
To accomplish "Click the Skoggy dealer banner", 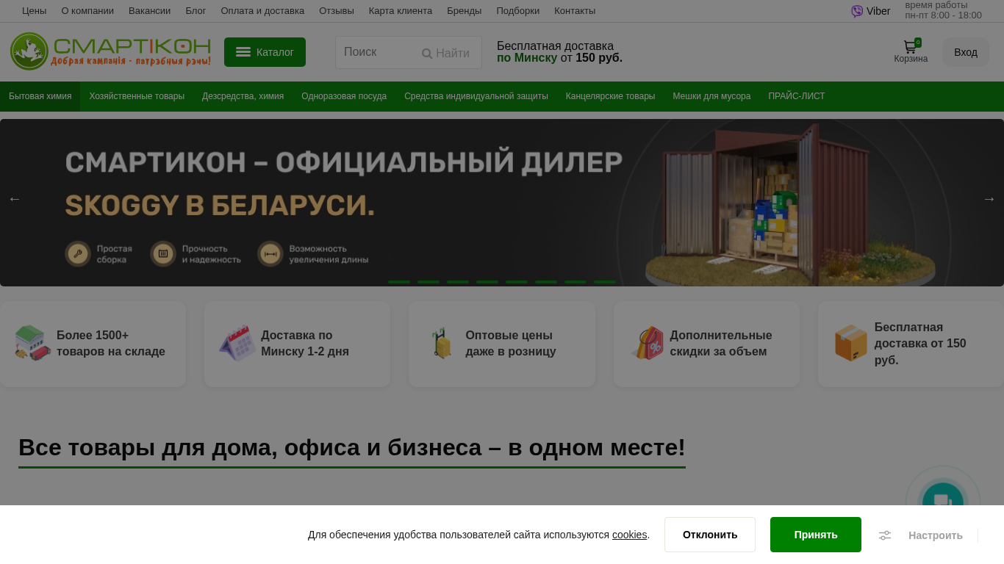I will coord(502,203).
